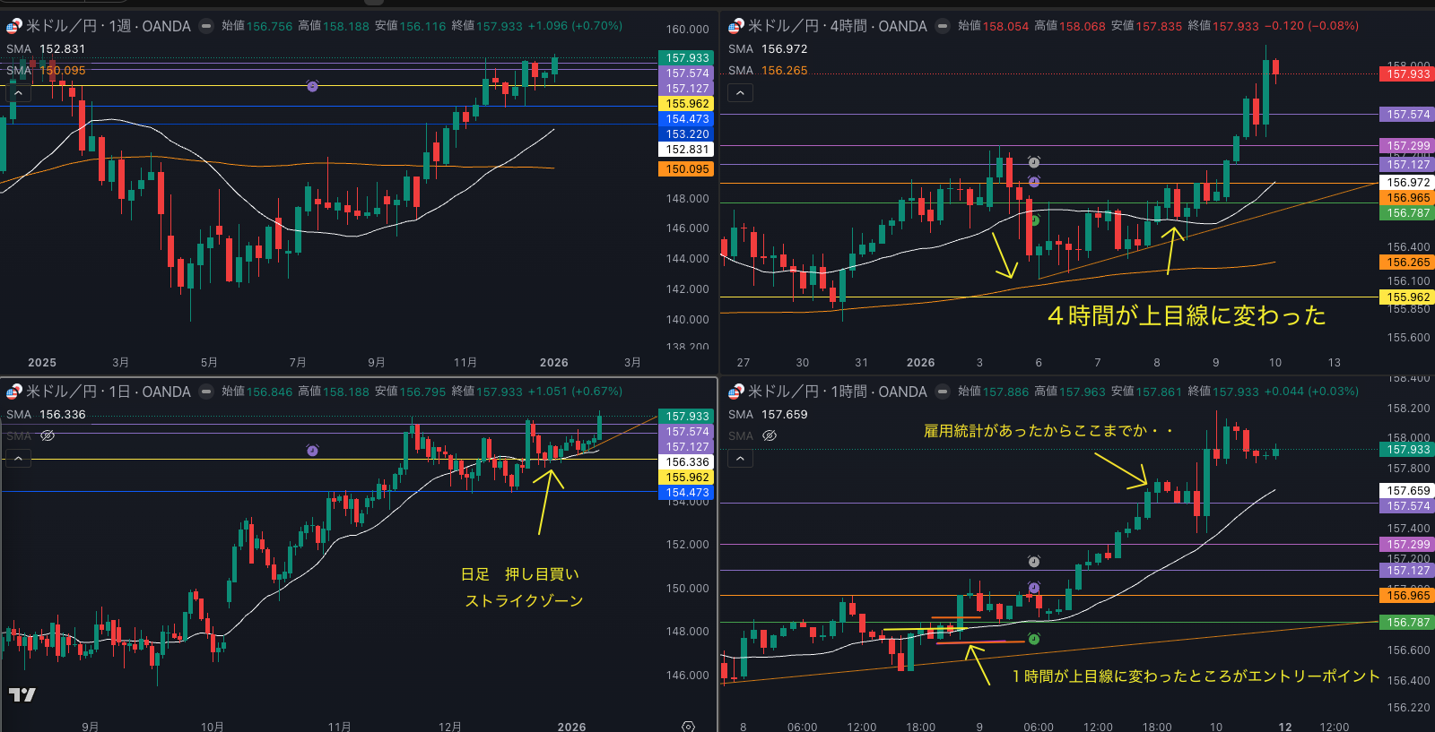Screen dimensions: 1435x732
Task: Click the purple alarm marker on weekly chart
Action: point(312,86)
